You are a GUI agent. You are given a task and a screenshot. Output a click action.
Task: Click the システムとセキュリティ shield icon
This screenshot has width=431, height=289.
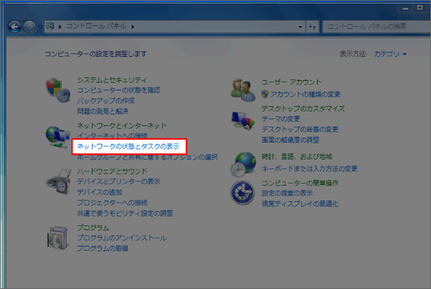(x=57, y=90)
